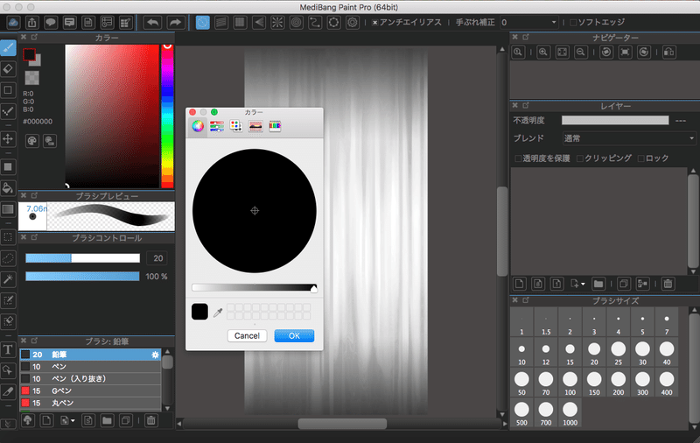Click Cancel in the カラー dialog
Screen dimensions: 700x443
click(247, 336)
